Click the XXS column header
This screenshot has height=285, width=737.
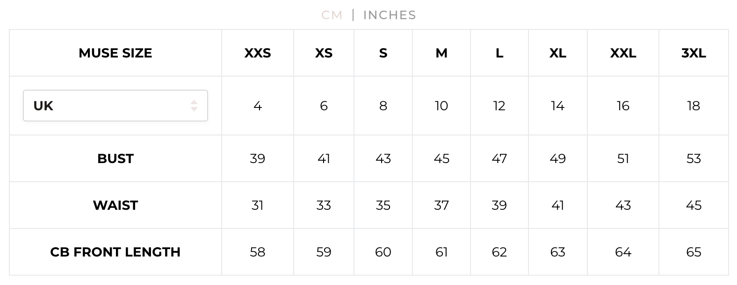[x=258, y=53]
